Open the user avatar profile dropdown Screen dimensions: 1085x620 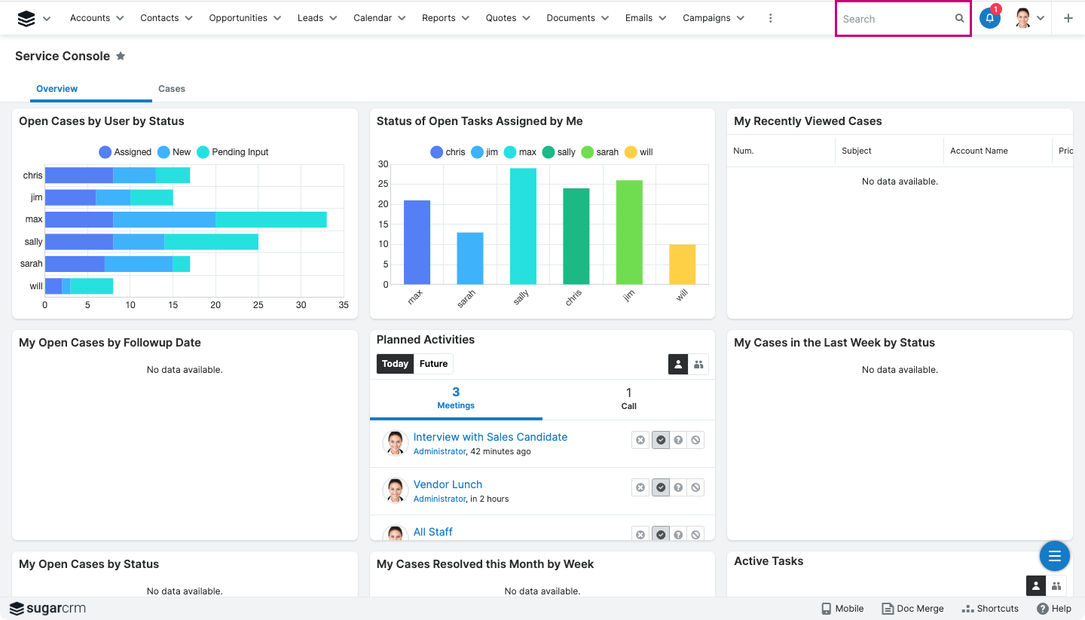click(x=1030, y=19)
